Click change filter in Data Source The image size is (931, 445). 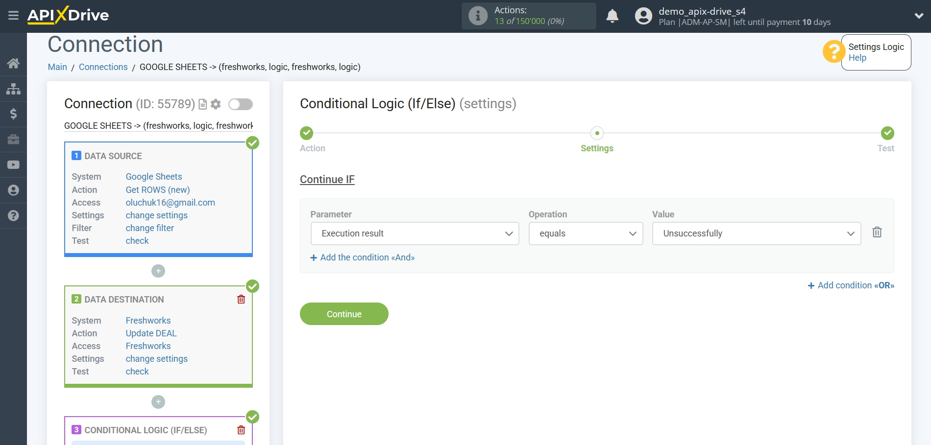coord(149,228)
